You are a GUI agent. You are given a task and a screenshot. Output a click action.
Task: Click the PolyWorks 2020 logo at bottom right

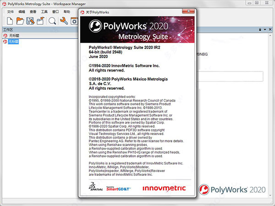click(232, 190)
